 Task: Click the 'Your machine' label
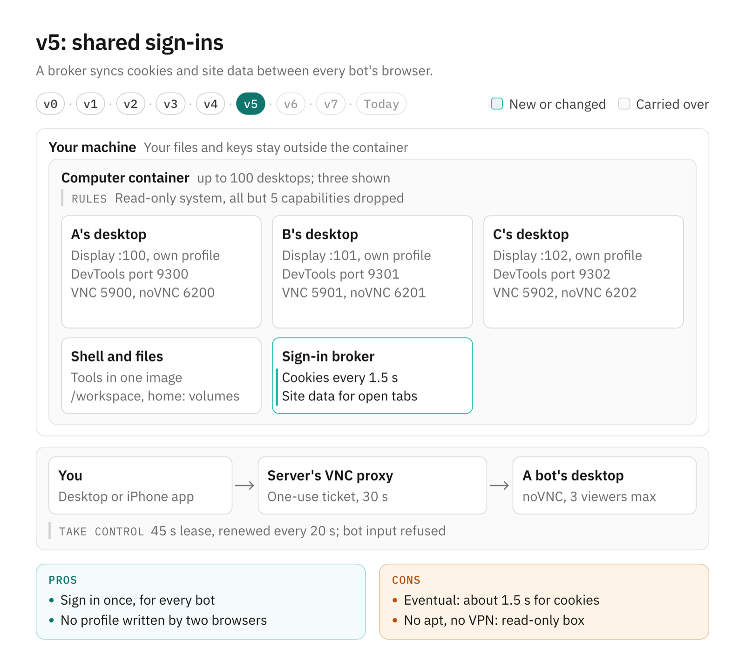tap(92, 147)
